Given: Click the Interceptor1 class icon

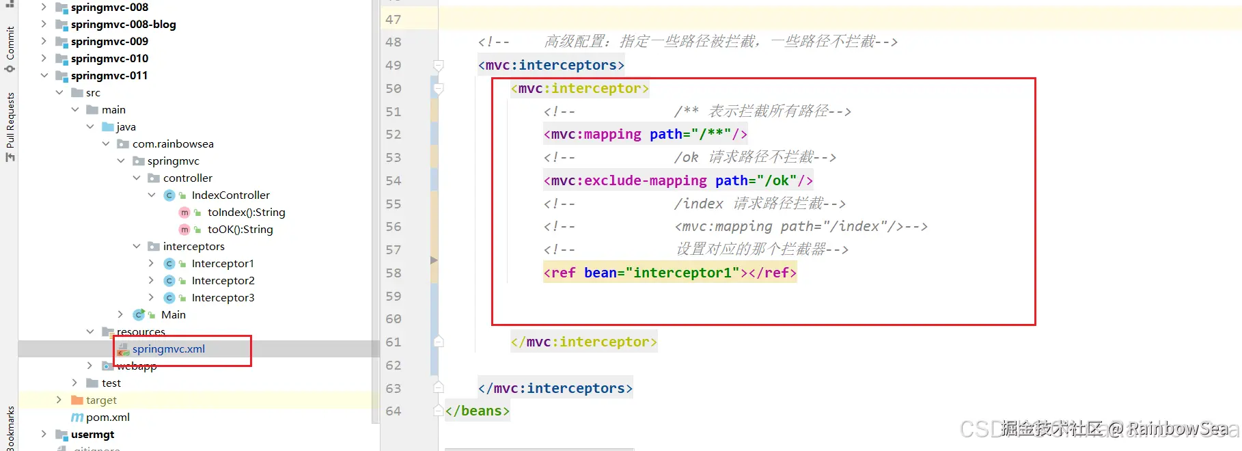Looking at the screenshot, I should click(x=169, y=264).
